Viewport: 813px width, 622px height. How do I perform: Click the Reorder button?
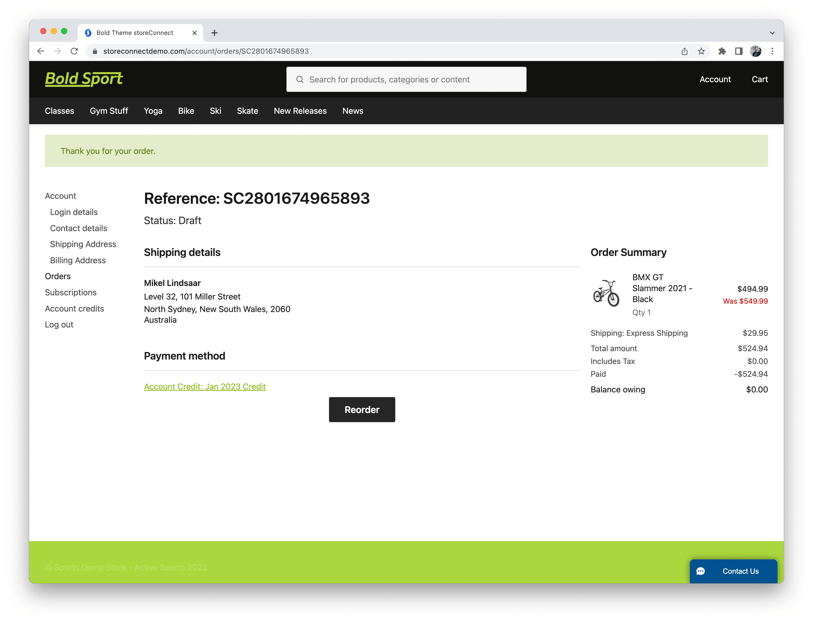click(362, 409)
